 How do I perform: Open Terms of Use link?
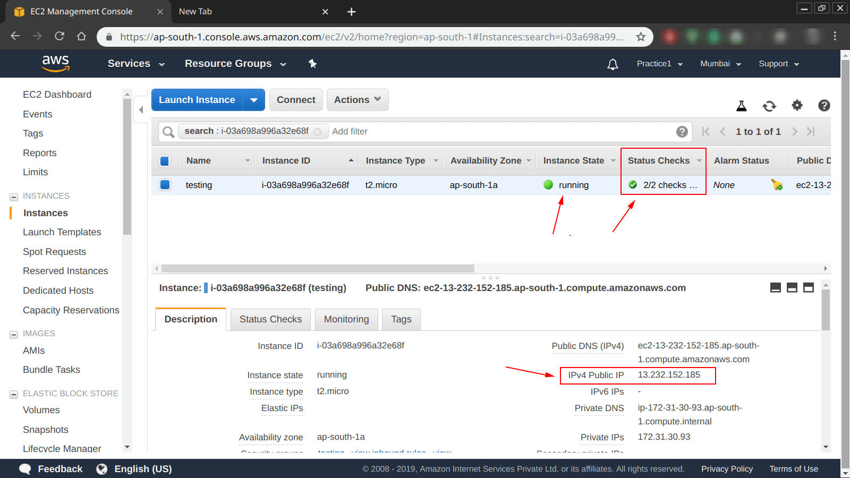794,469
